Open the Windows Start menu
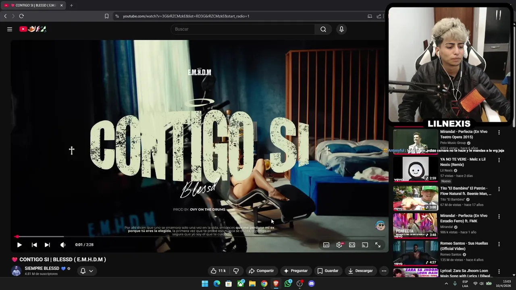The width and height of the screenshot is (516, 290). [205, 284]
